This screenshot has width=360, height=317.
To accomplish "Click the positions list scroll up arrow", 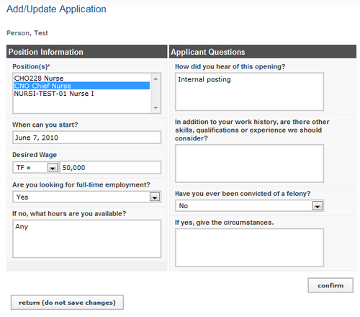I will coord(156,79).
